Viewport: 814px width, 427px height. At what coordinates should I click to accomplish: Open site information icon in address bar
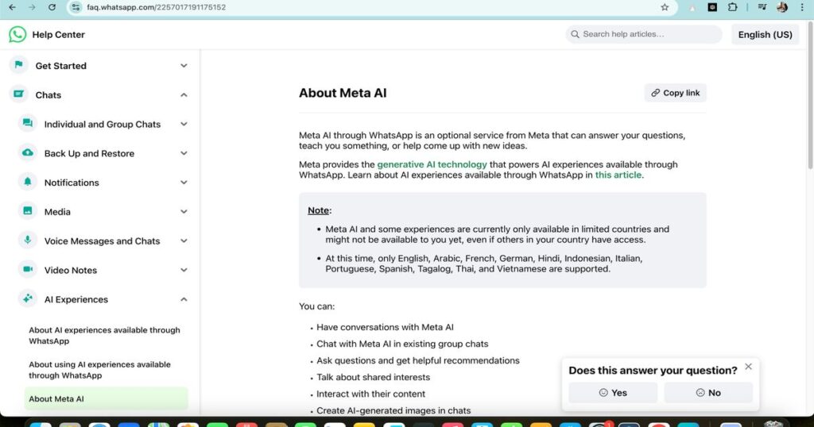76,7
